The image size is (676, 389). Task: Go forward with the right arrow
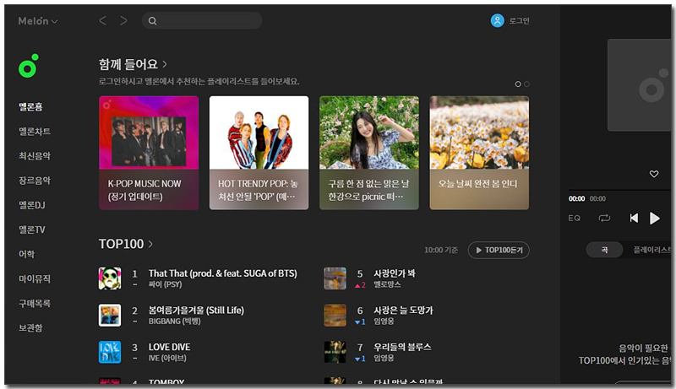tap(123, 20)
